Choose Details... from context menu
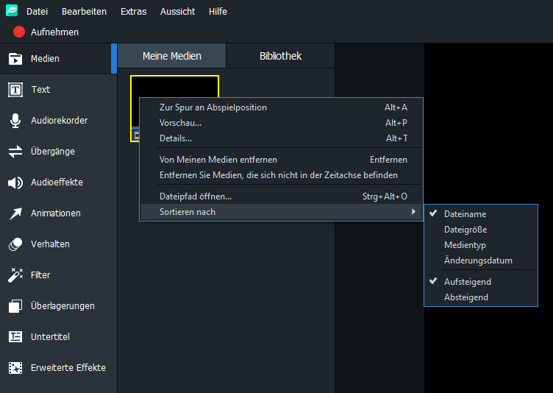The height and width of the screenshot is (393, 553). coord(282,138)
